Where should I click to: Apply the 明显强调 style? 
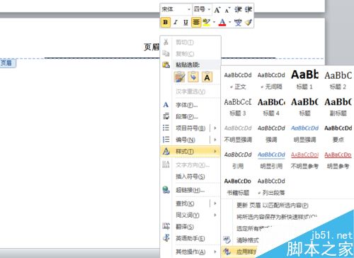[304, 133]
